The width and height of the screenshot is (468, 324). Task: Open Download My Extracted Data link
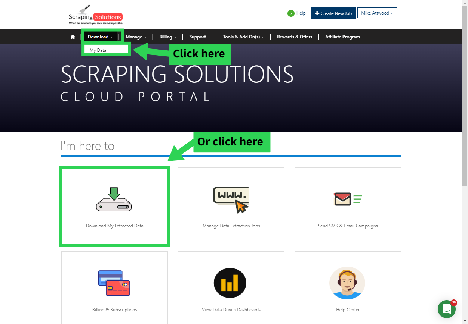(x=114, y=226)
